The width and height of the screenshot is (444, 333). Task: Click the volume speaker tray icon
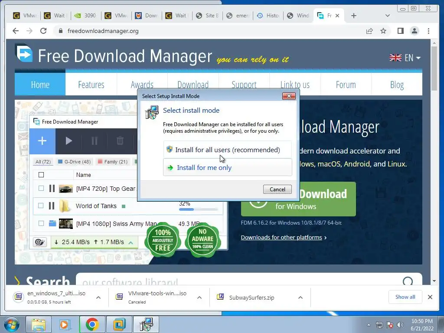coord(400,325)
